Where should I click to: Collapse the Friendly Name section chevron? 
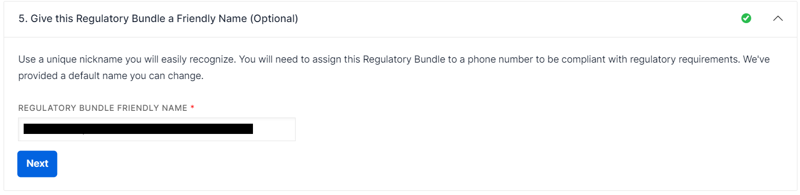(x=778, y=18)
